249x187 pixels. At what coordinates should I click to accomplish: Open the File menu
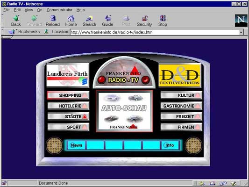pos(7,10)
